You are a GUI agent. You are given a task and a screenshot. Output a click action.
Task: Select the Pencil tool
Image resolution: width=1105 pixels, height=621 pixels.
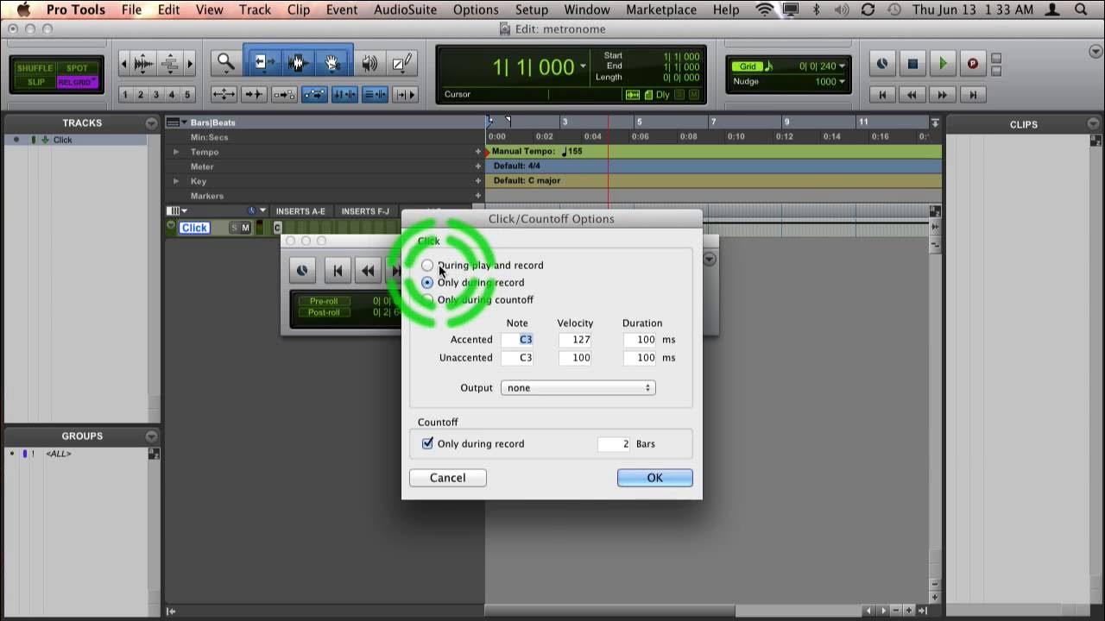click(401, 63)
